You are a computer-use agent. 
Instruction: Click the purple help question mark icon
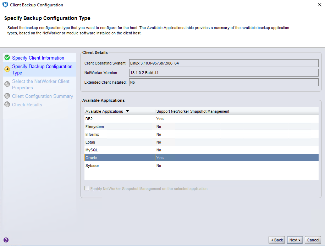click(6, 240)
